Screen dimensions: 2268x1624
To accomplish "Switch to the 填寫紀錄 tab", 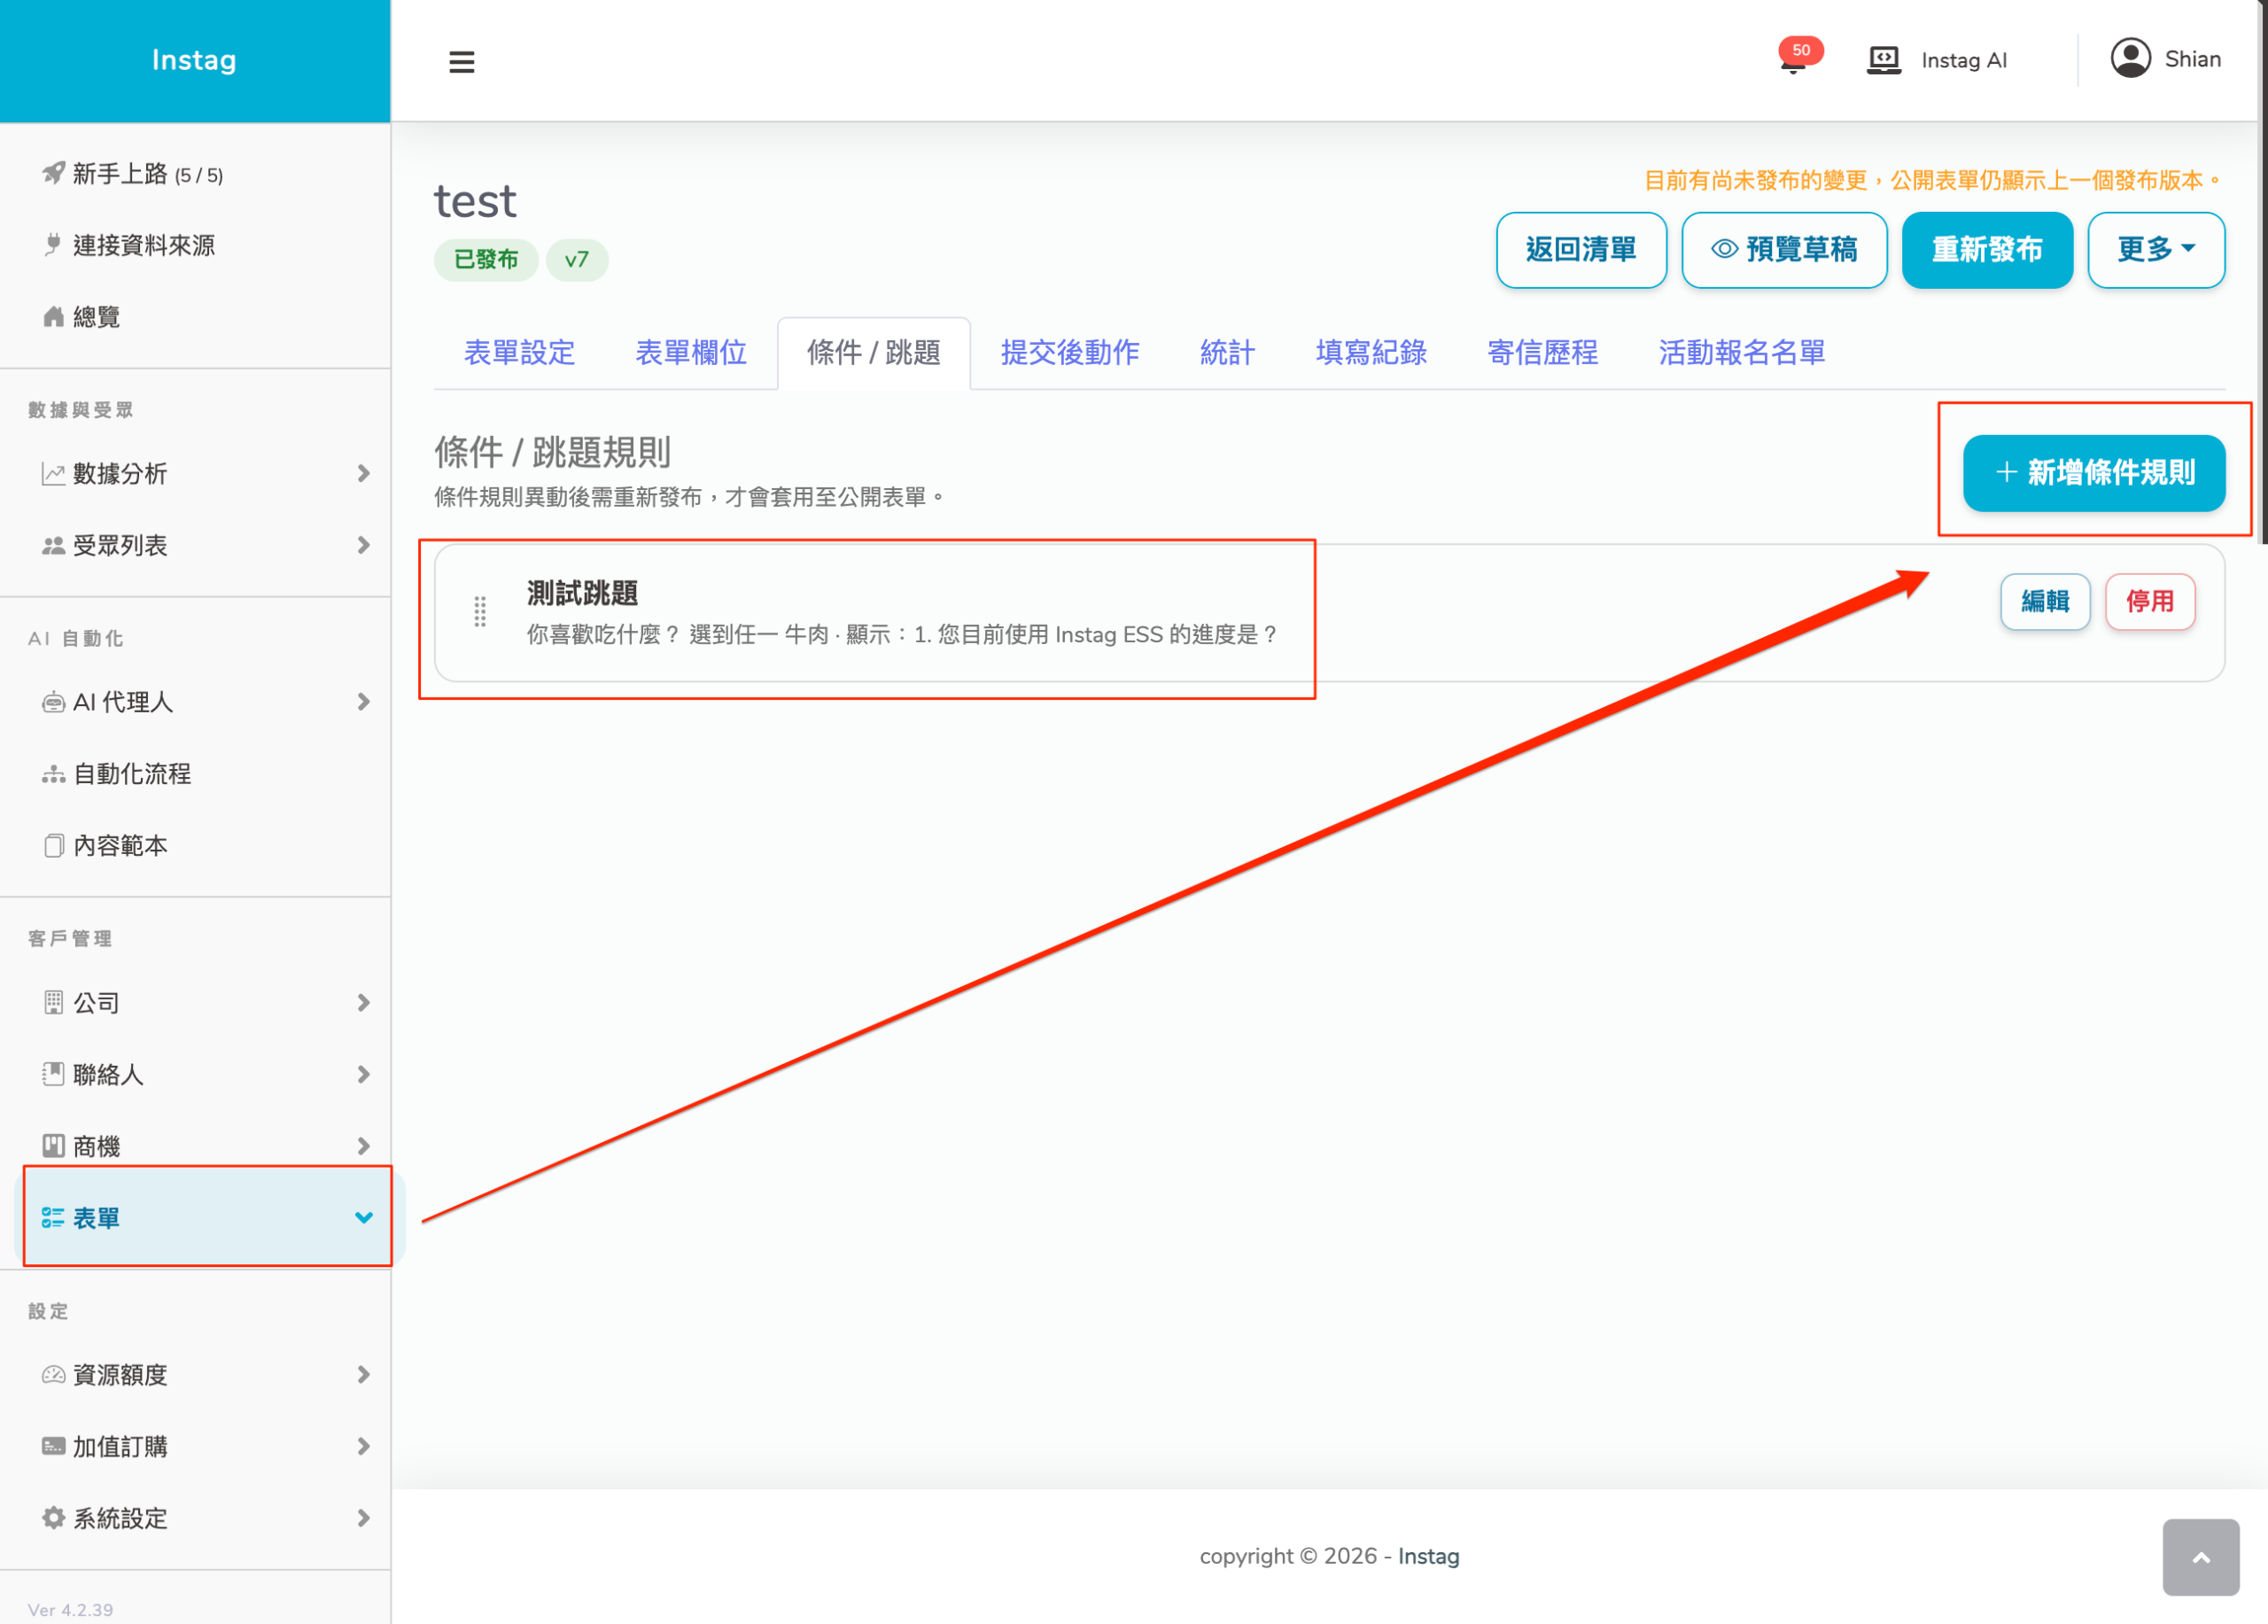I will click(1371, 353).
